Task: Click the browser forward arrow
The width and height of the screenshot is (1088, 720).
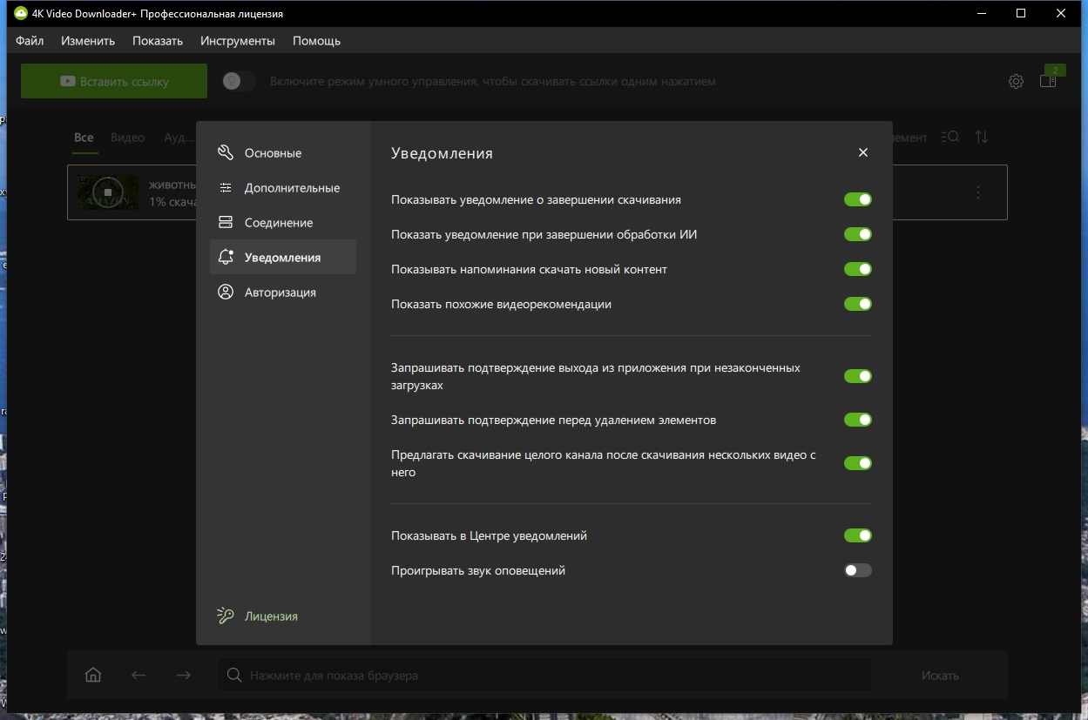Action: (183, 675)
